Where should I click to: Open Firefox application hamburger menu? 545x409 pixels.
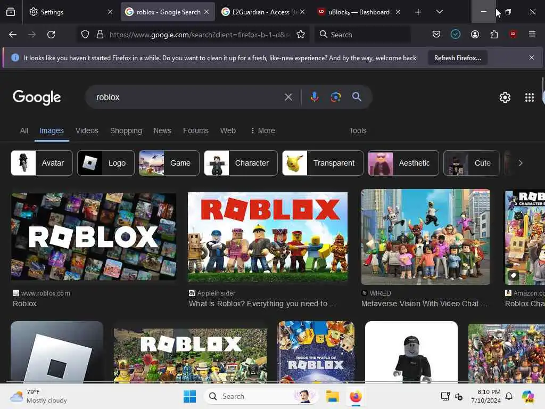tap(532, 34)
